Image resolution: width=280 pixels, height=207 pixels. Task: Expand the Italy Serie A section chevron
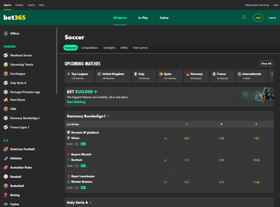91,203
